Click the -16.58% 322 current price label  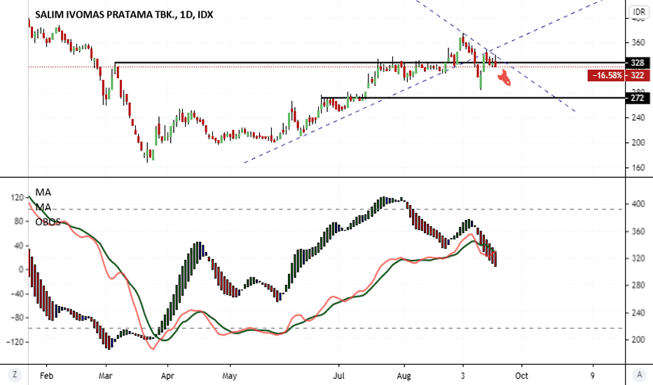[619, 76]
